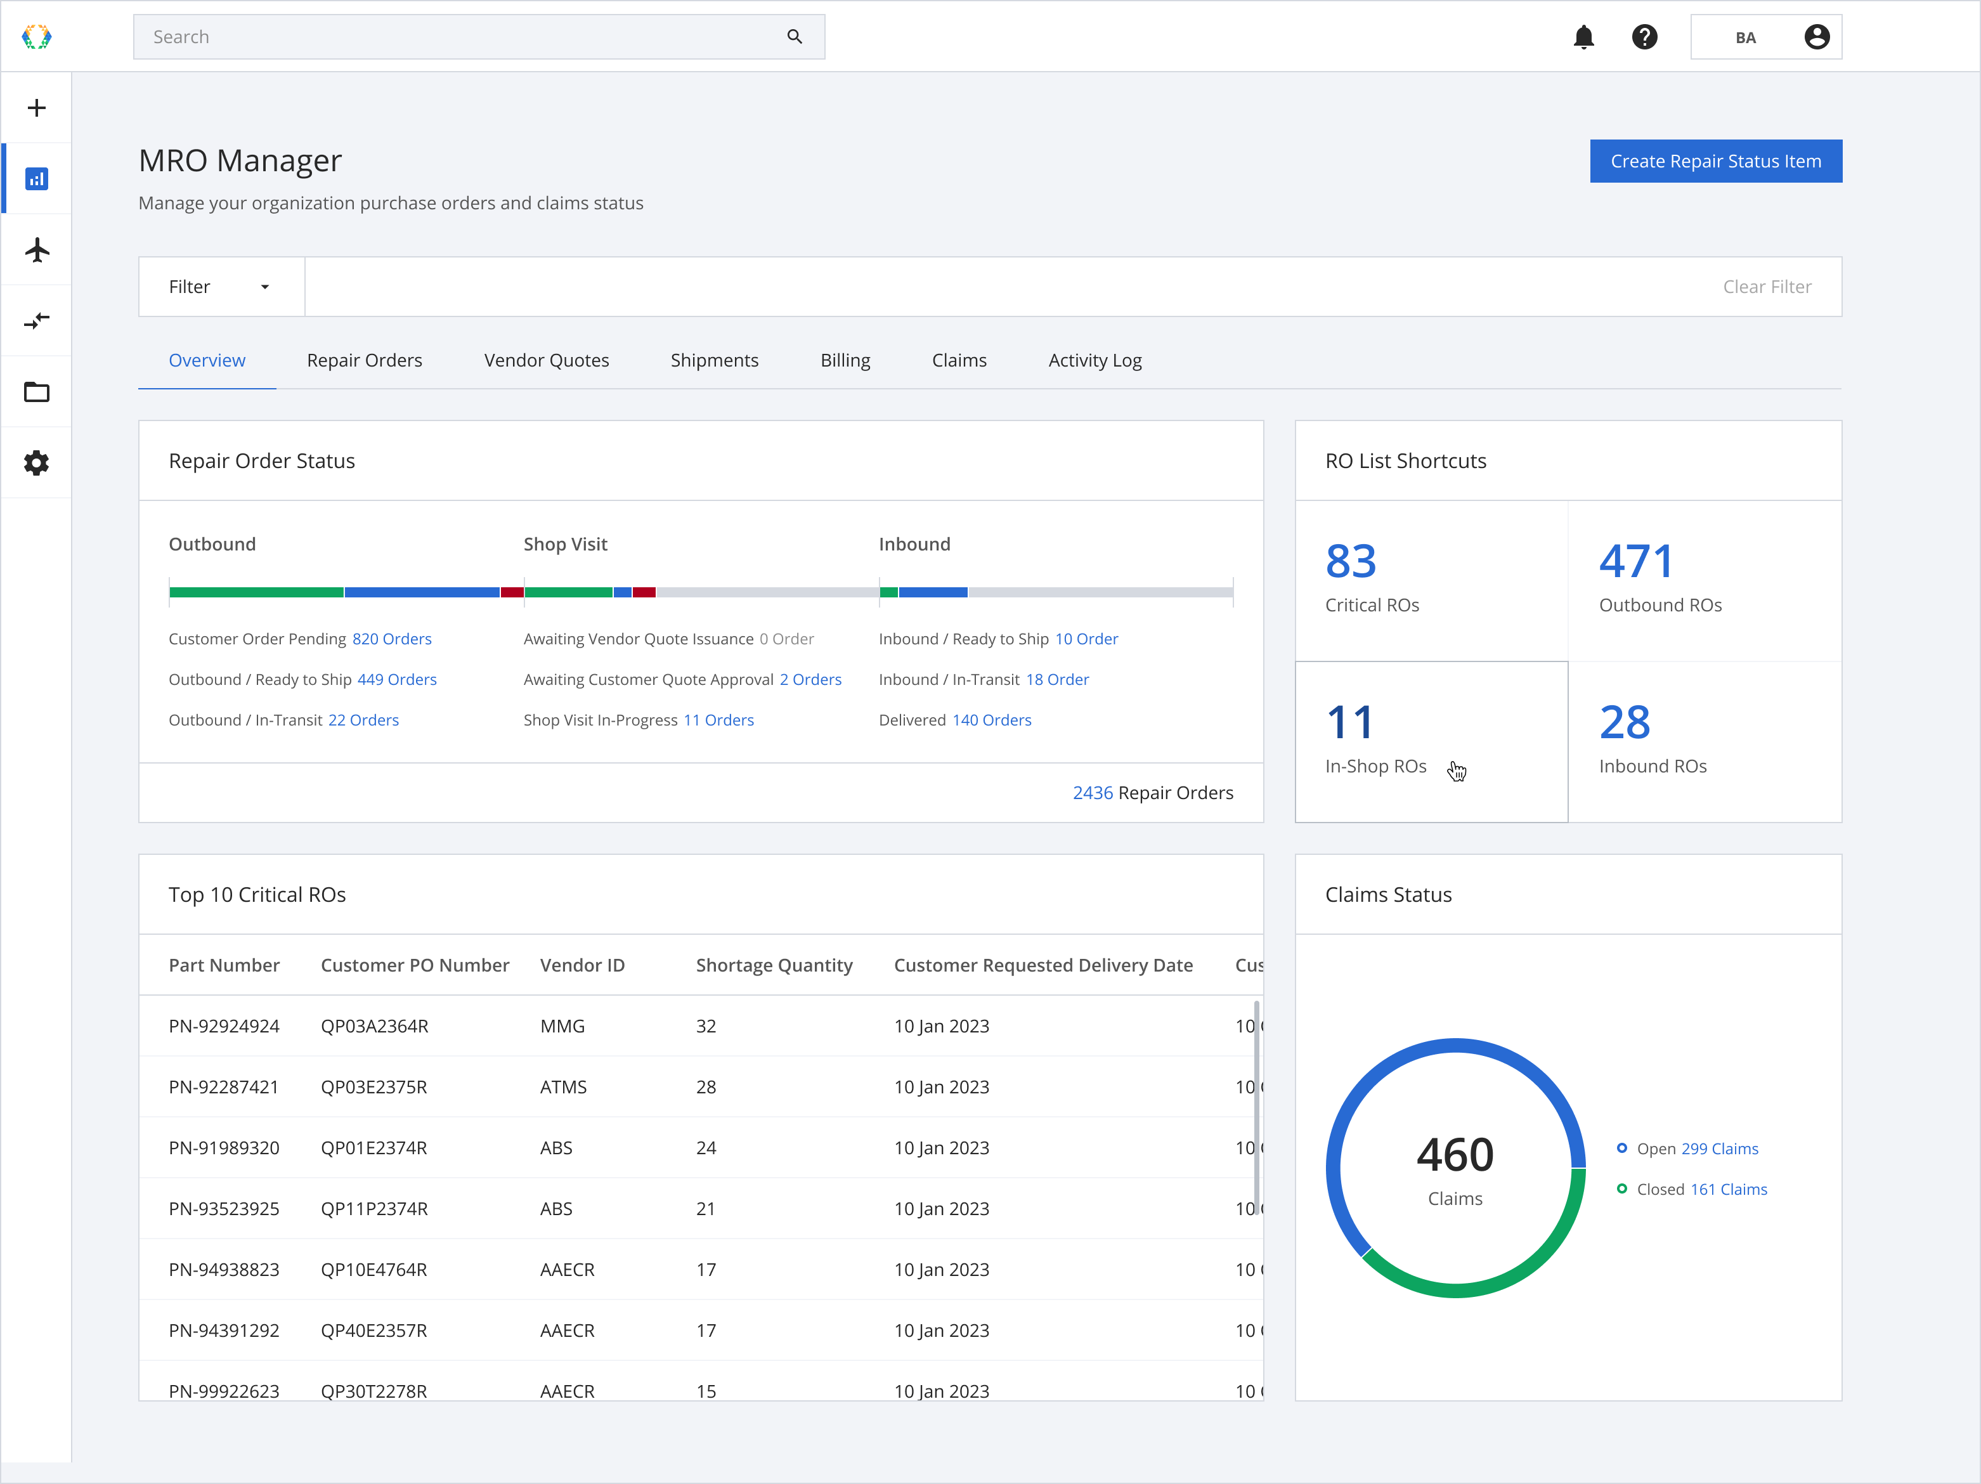Select part number PN-94391292
Screen dimensions: 1981x1484
pyautogui.click(x=224, y=1331)
